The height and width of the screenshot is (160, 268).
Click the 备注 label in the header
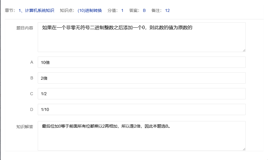click(x=156, y=11)
